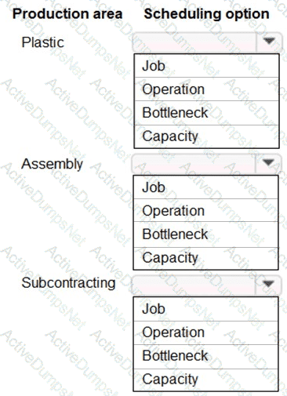This screenshot has width=287, height=396.
Task: Click the Production area column header
Action: [x=67, y=14]
